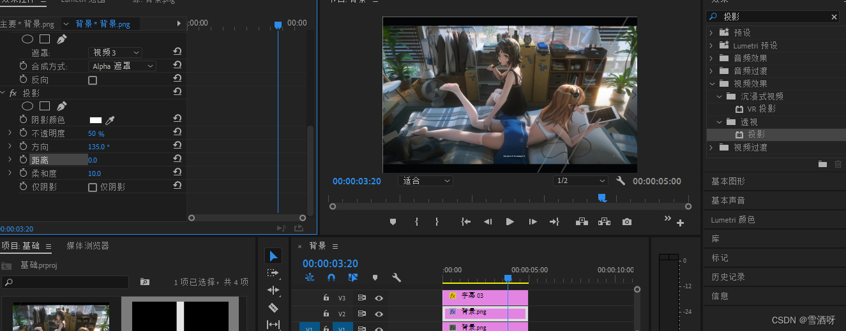Add marker in Program Monitor
Screen dimensions: 846x331
[x=393, y=222]
